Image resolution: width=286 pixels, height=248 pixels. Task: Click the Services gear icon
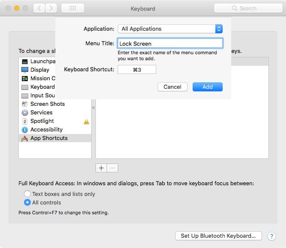coord(25,113)
